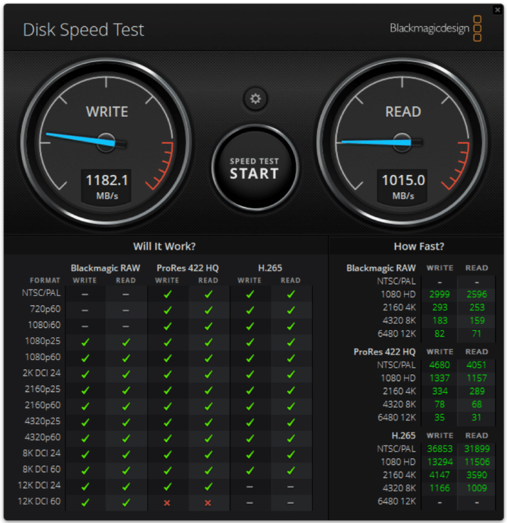507x523 pixels.
Task: Start the speed test
Action: click(255, 168)
